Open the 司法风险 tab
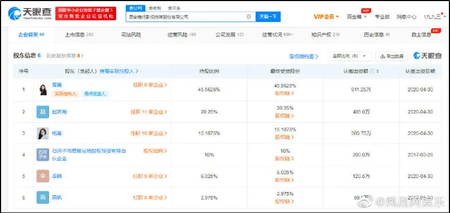 (x=131, y=35)
